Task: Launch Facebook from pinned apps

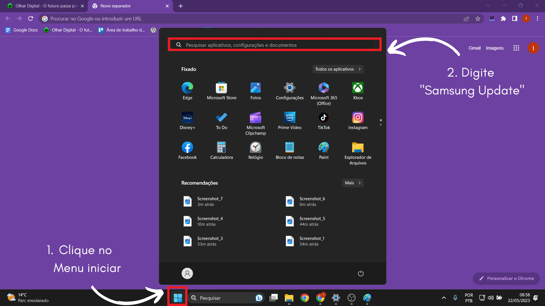Action: click(x=187, y=151)
